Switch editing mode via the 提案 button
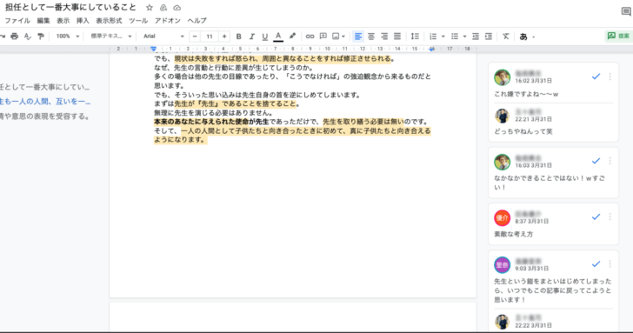Image resolution: width=633 pixels, height=333 pixels. (x=618, y=36)
